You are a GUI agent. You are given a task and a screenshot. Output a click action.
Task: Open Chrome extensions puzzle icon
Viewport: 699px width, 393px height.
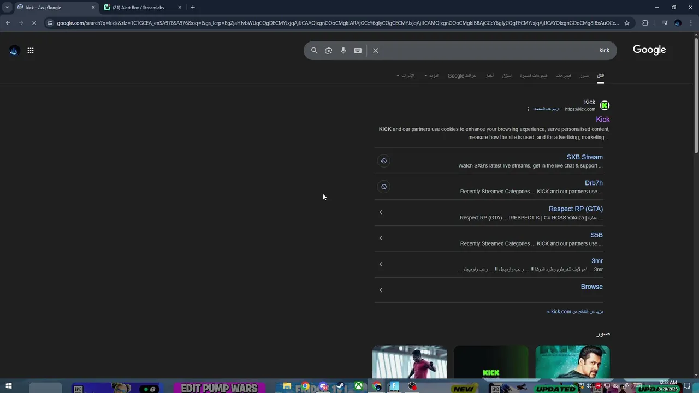pyautogui.click(x=645, y=23)
